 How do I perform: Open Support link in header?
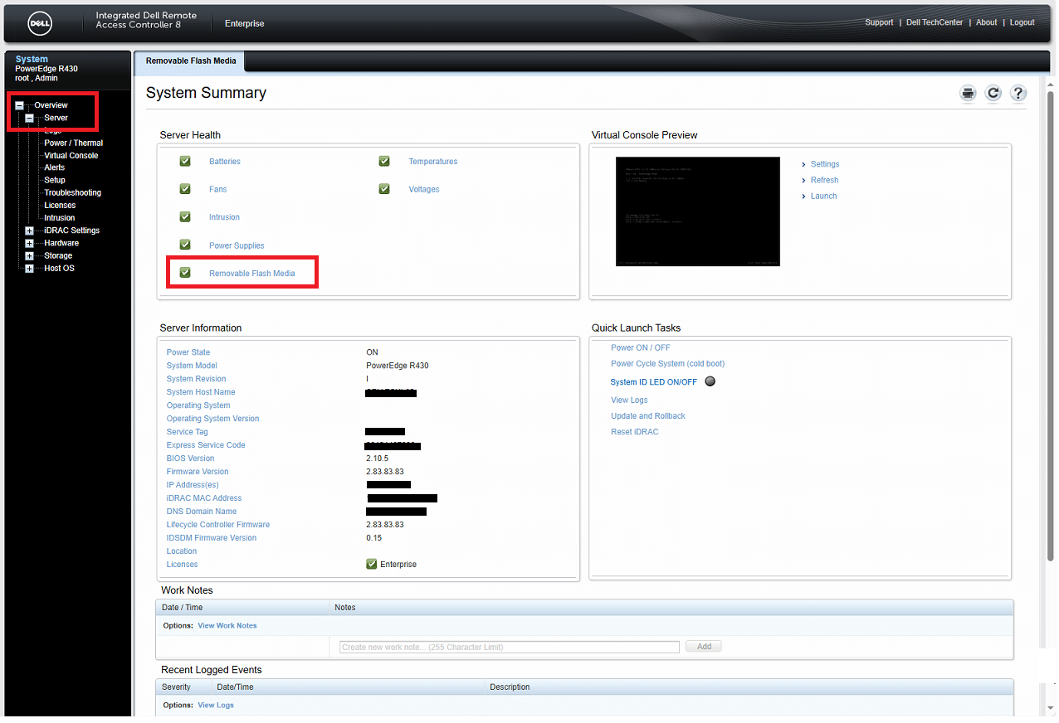click(879, 22)
